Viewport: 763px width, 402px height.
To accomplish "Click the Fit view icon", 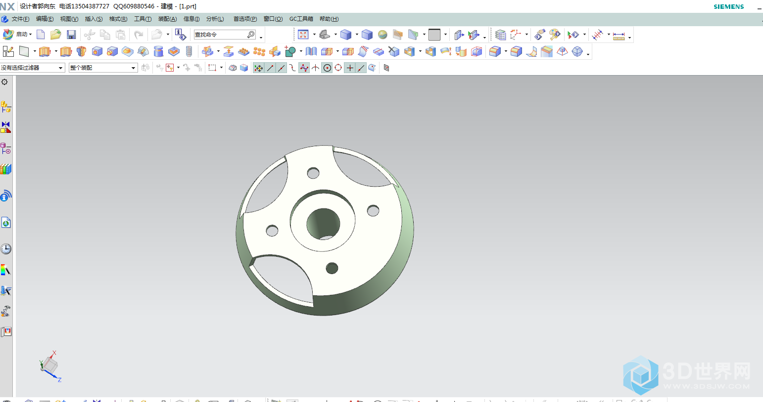I will click(303, 35).
